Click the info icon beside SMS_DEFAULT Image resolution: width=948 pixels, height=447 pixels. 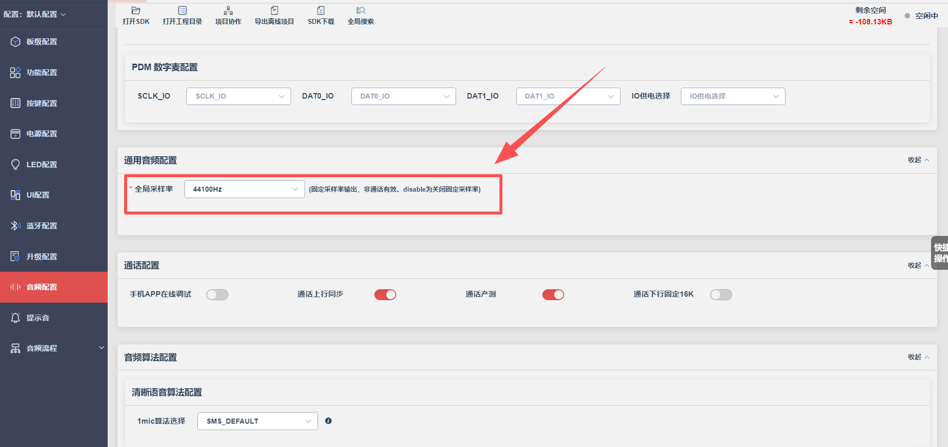pos(328,421)
